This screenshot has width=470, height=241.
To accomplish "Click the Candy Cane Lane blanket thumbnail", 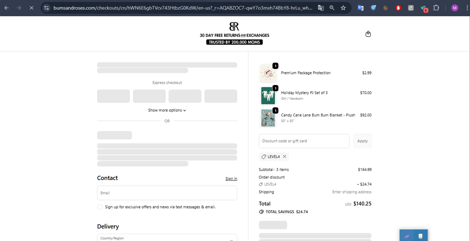I will pyautogui.click(x=268, y=118).
